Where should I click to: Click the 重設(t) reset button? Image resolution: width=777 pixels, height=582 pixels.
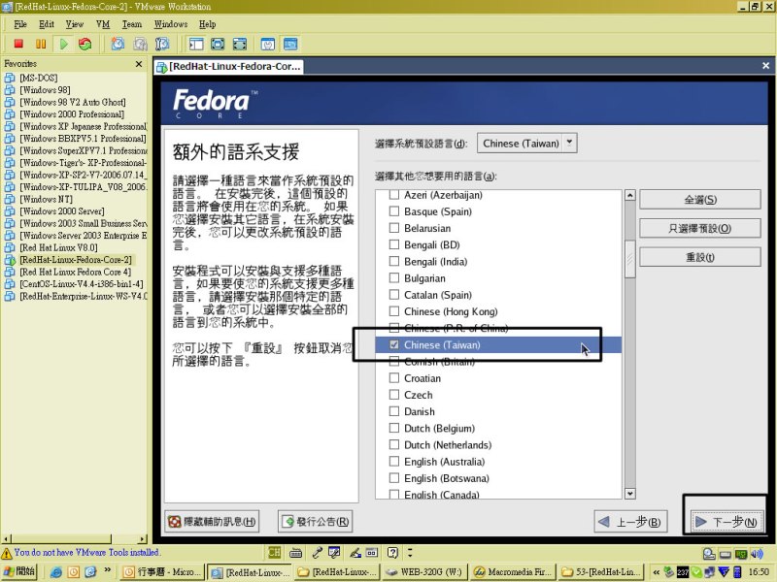pos(699,257)
